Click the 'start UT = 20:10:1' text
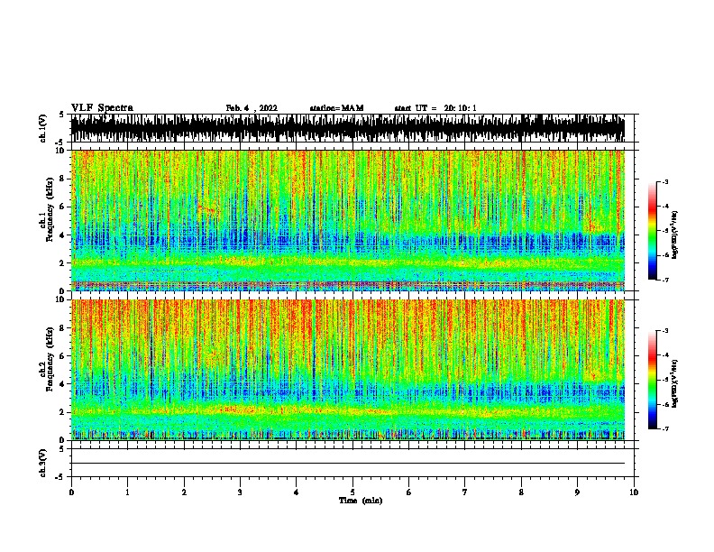The height and width of the screenshot is (552, 714). [435, 108]
